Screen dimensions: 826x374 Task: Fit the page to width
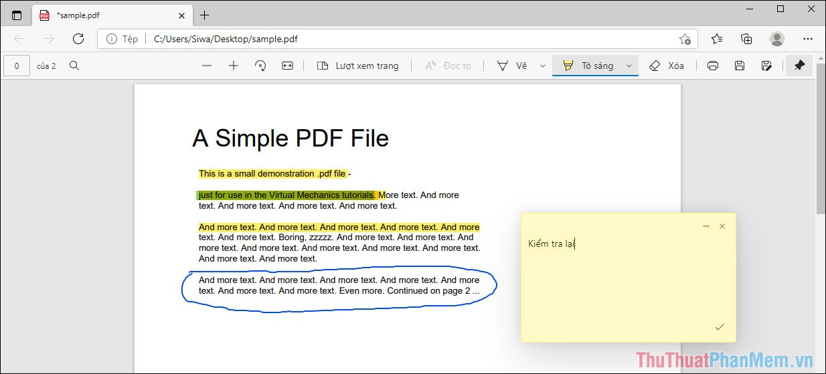[x=287, y=66]
